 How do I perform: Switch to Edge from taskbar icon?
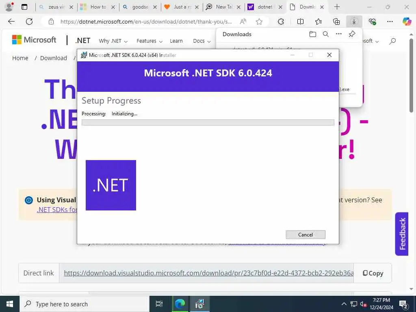point(180,304)
